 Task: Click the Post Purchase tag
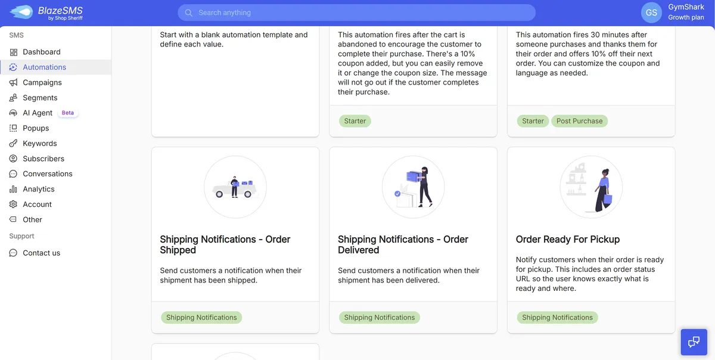click(x=579, y=120)
